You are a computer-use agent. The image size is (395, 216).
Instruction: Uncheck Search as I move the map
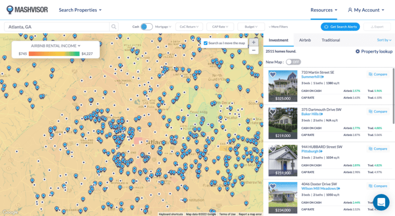(x=206, y=43)
